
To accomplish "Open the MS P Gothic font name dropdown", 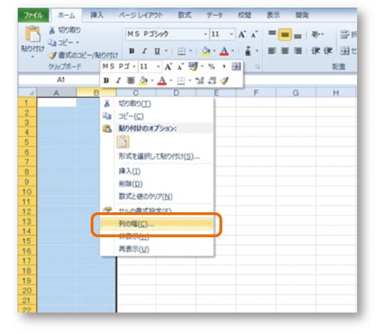I will tap(205, 34).
